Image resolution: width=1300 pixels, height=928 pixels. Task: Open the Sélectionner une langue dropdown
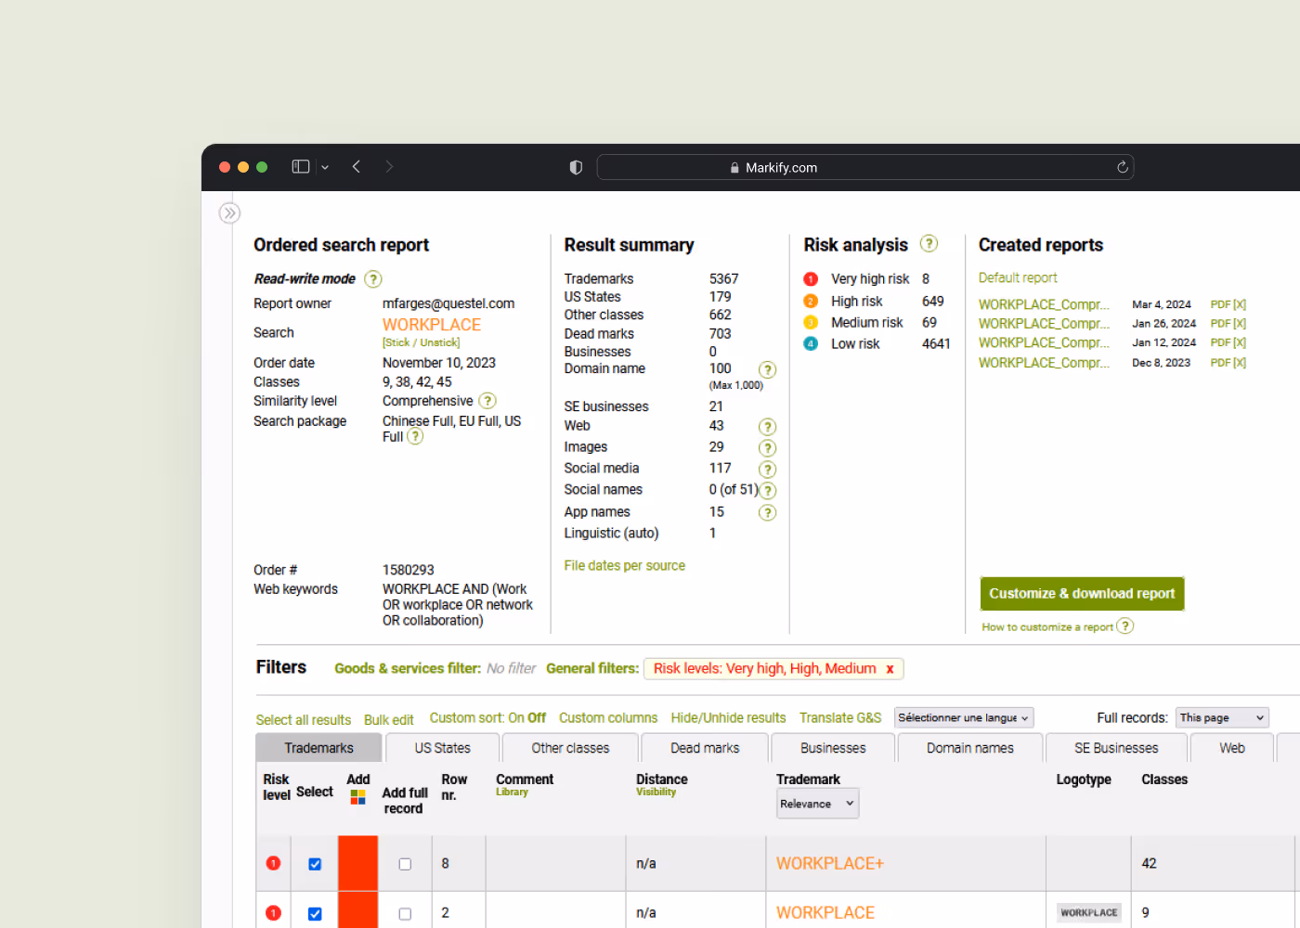(x=964, y=717)
